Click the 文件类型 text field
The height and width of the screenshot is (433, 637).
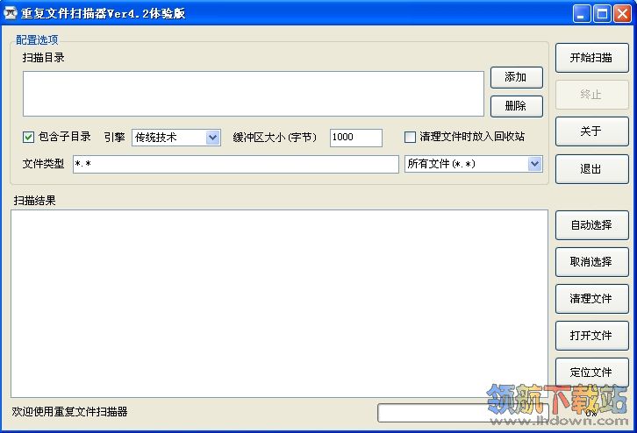coord(235,164)
